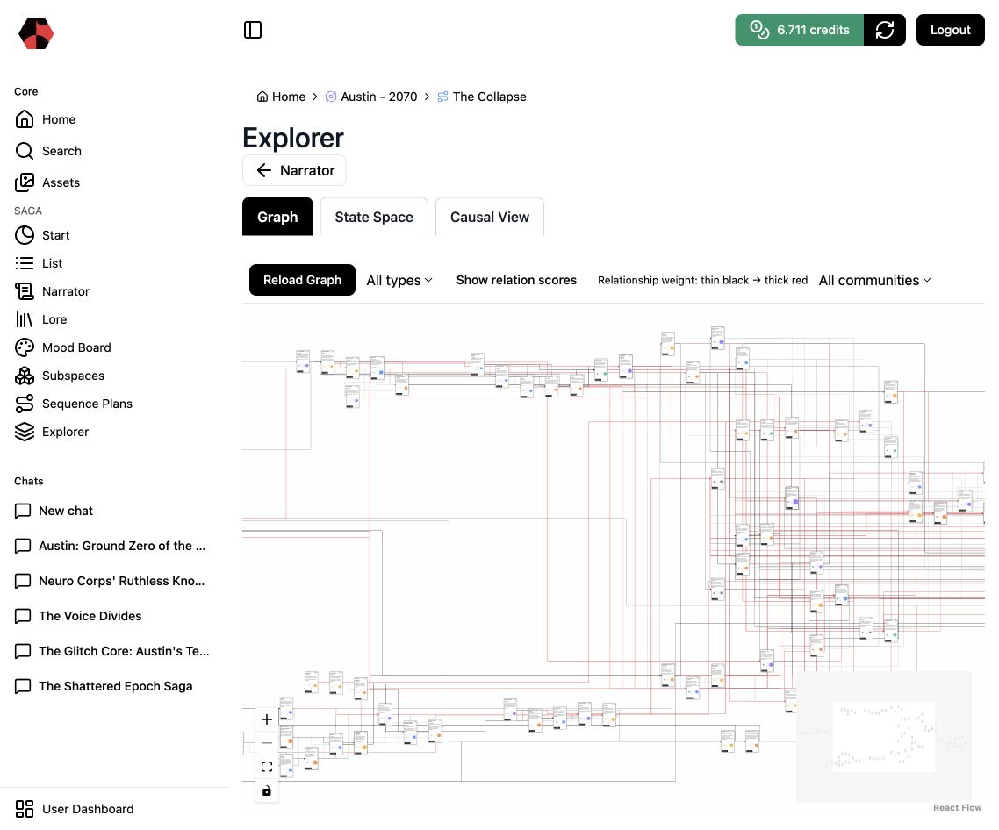This screenshot has width=999, height=830.
Task: Click the Assets images icon
Action: point(25,182)
